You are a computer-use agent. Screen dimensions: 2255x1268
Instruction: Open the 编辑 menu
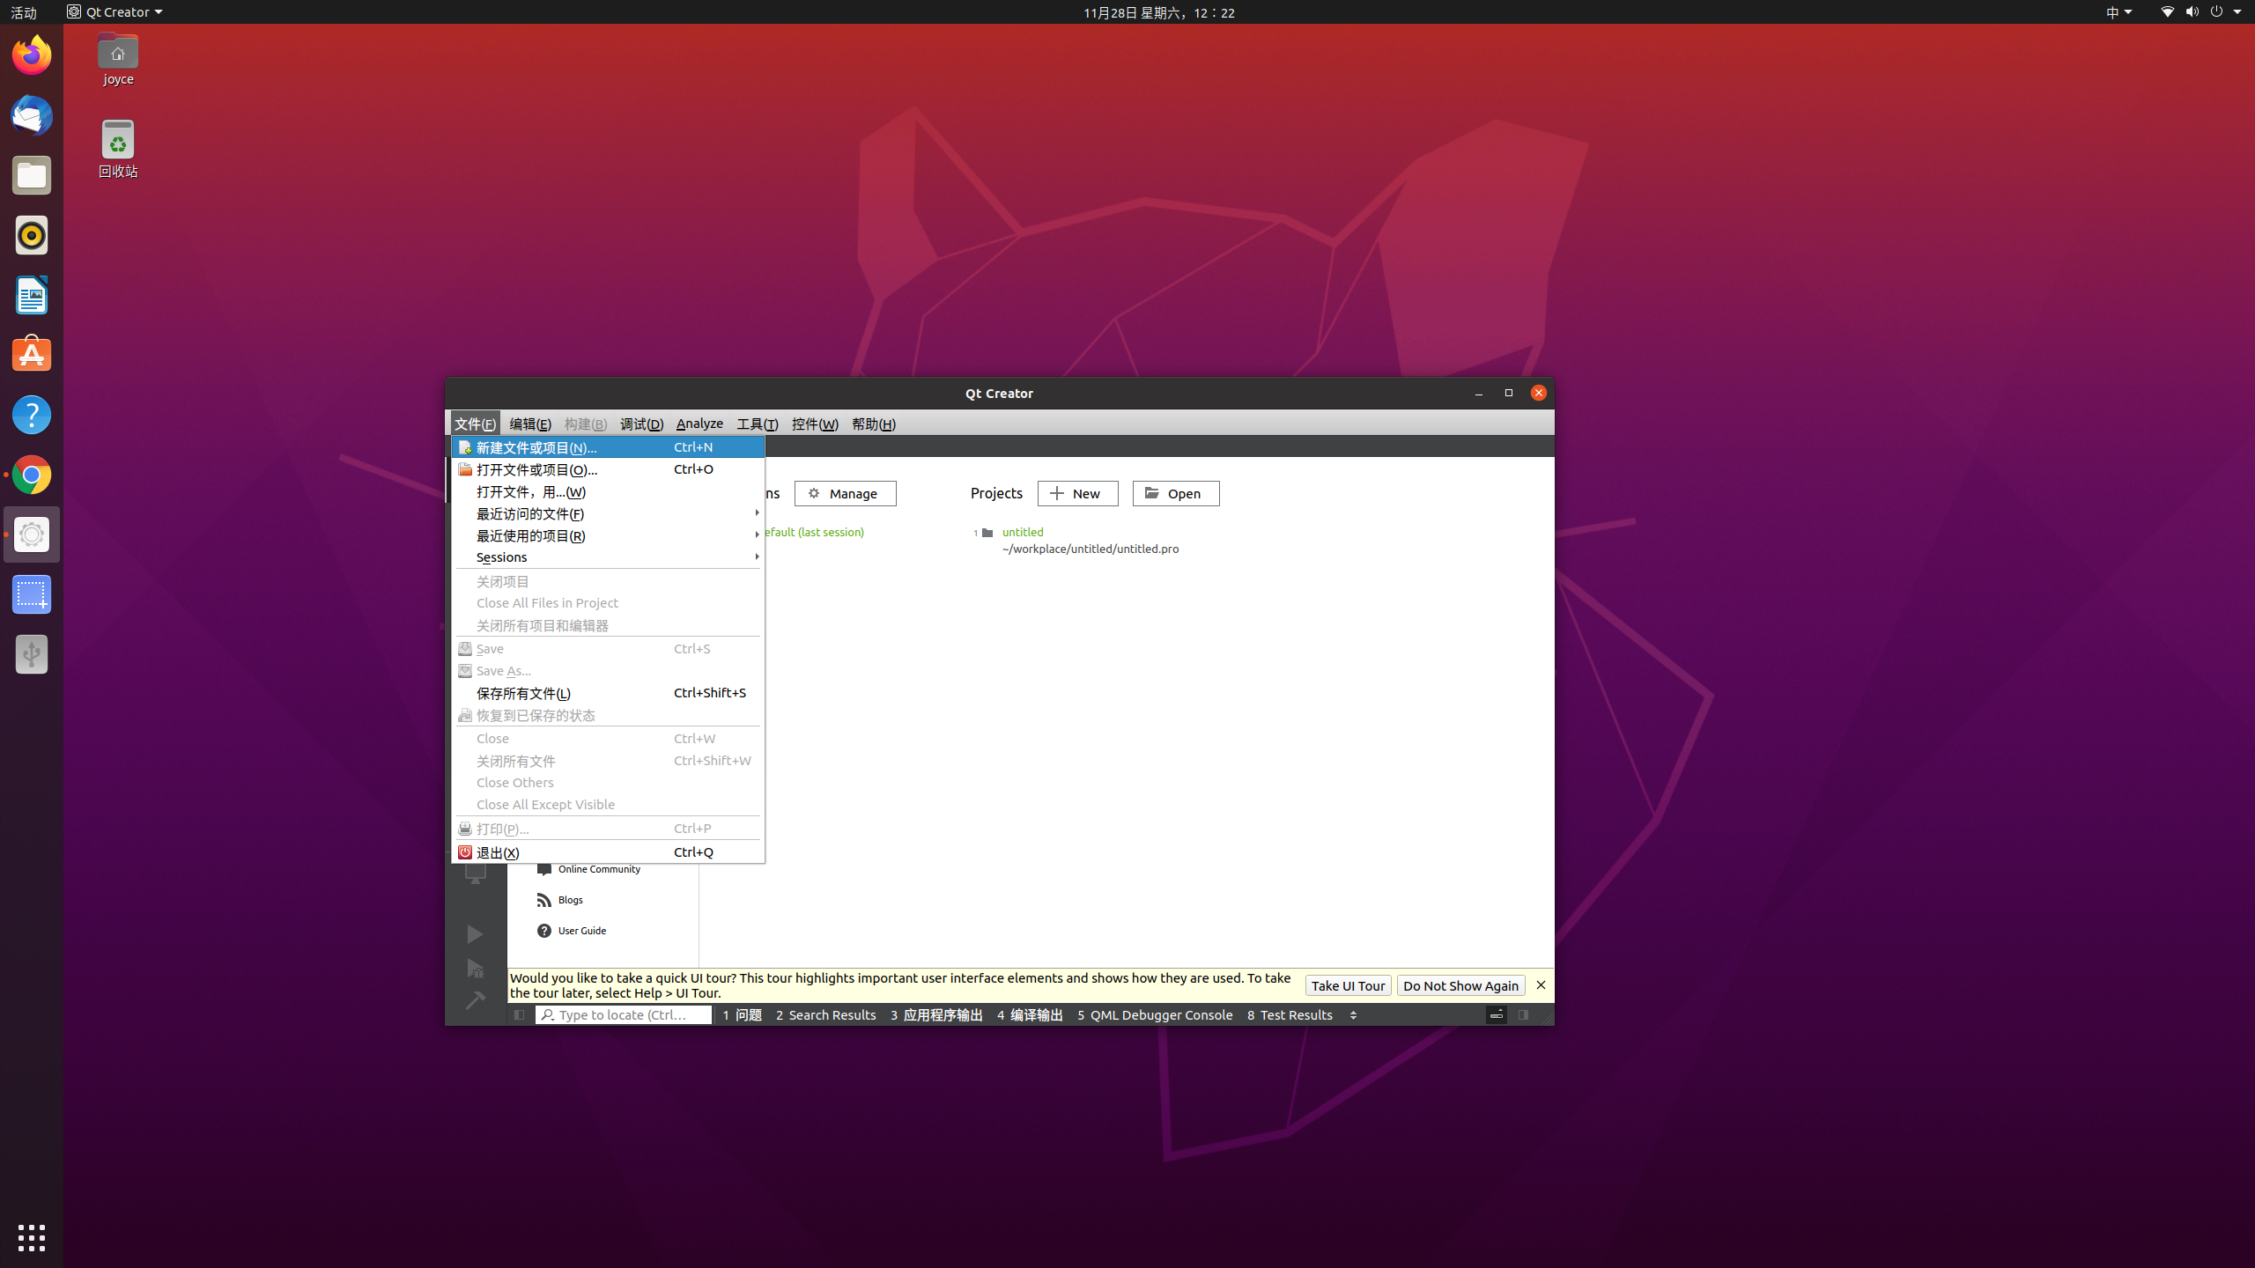[x=530, y=424]
